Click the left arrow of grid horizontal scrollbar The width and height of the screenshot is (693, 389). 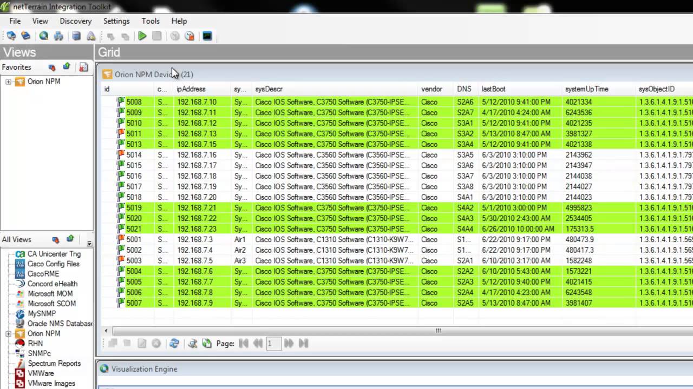point(106,331)
